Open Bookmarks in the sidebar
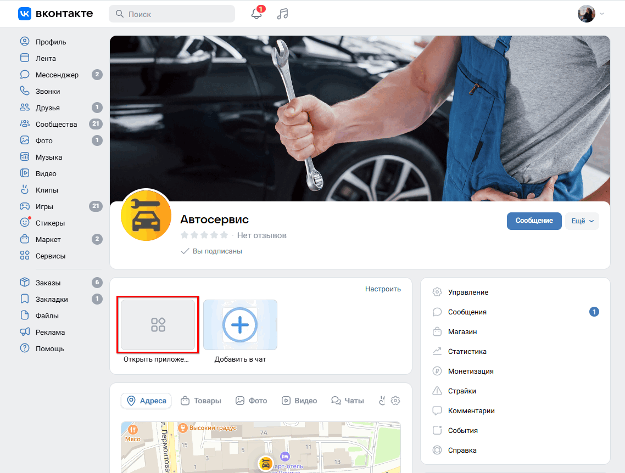This screenshot has height=473, width=625. coord(52,299)
